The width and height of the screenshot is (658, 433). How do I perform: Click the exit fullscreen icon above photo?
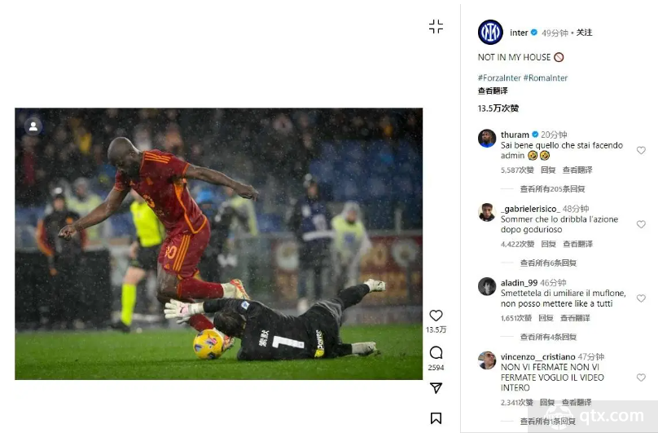(x=436, y=26)
